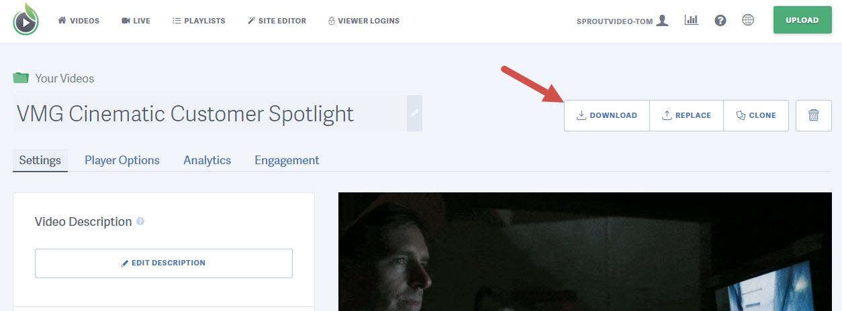Screen dimensions: 842x311
Task: Open the Engagement tab
Action: [x=287, y=160]
